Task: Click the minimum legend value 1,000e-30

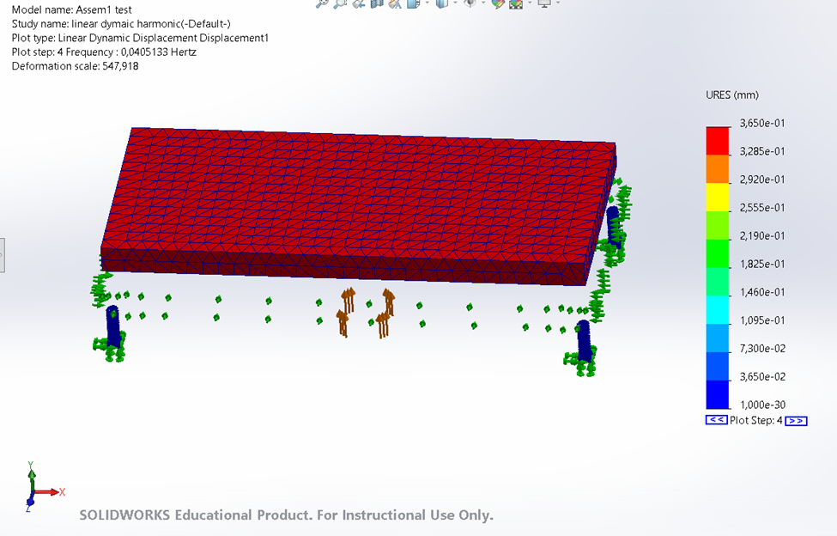Action: click(762, 405)
